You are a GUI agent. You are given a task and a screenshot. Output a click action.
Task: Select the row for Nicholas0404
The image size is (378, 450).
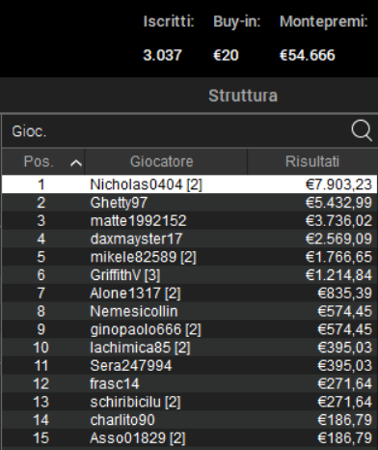pos(189,184)
